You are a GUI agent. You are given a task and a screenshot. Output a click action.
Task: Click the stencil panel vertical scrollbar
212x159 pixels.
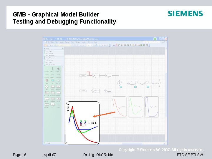(62, 104)
